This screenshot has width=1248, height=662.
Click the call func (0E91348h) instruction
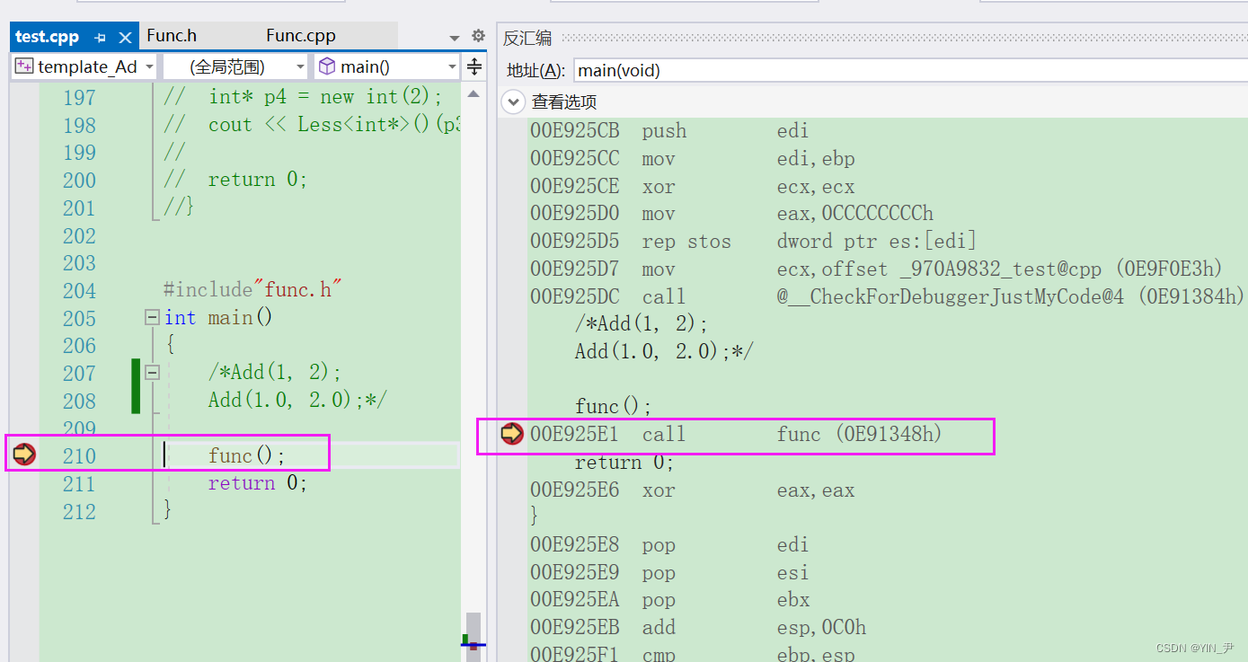[x=736, y=435]
